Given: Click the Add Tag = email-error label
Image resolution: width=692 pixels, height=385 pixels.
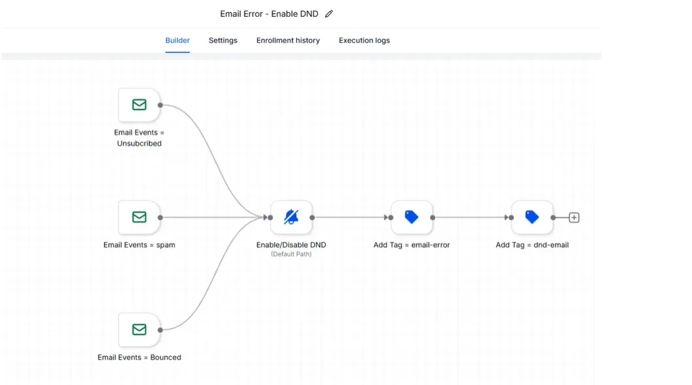Looking at the screenshot, I should click(x=412, y=245).
